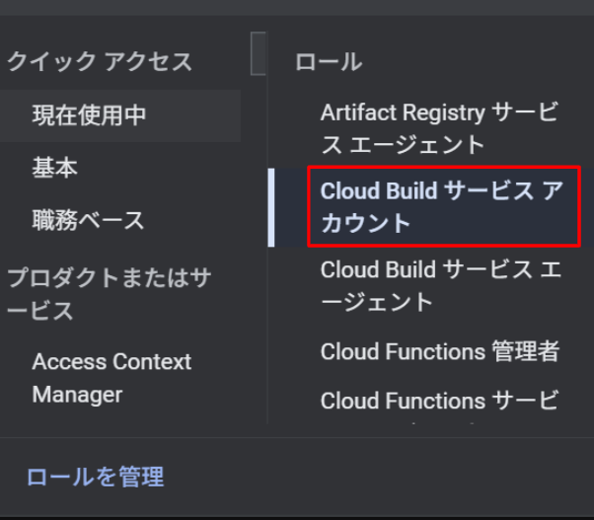594x520 pixels.
Task: Show job function roles via 職務ベース
Action: (x=88, y=219)
